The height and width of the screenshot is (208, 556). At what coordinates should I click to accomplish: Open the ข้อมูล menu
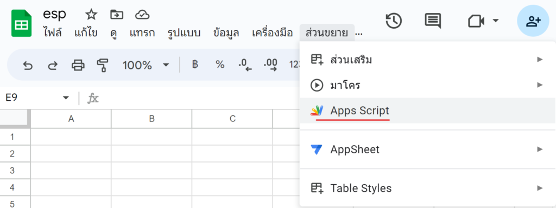click(226, 33)
